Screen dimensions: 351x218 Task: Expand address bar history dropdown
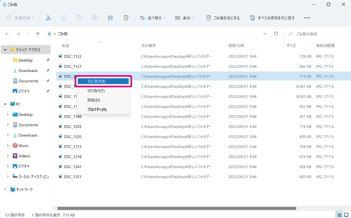tap(265, 34)
